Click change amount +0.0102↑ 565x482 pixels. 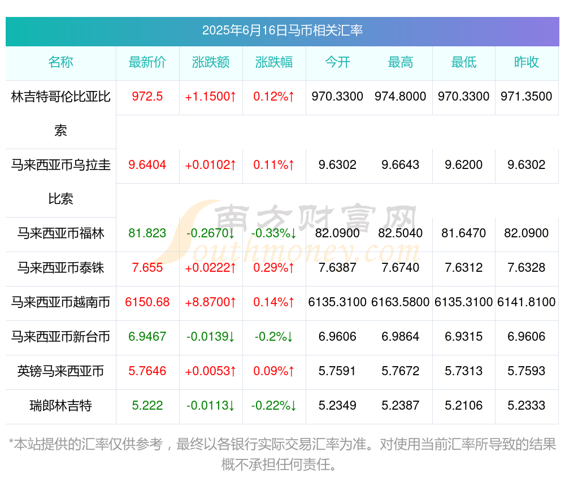tap(211, 165)
